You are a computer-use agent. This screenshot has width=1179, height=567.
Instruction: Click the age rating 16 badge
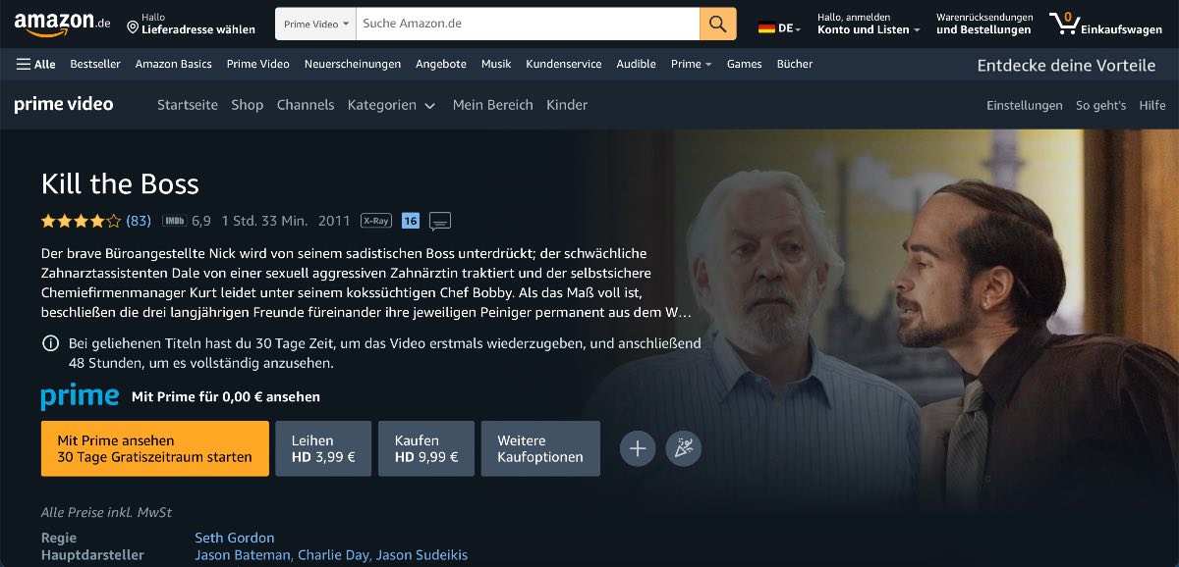coord(411,221)
